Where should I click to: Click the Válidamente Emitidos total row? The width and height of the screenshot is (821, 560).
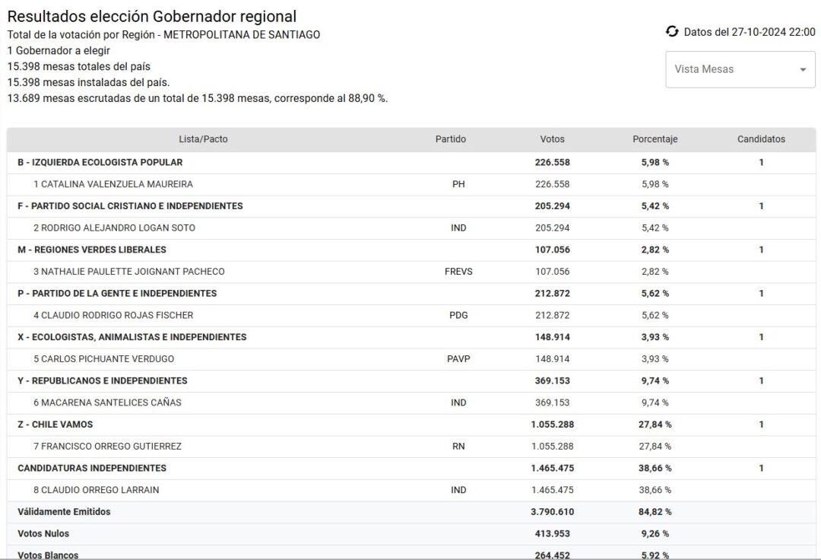coord(64,512)
